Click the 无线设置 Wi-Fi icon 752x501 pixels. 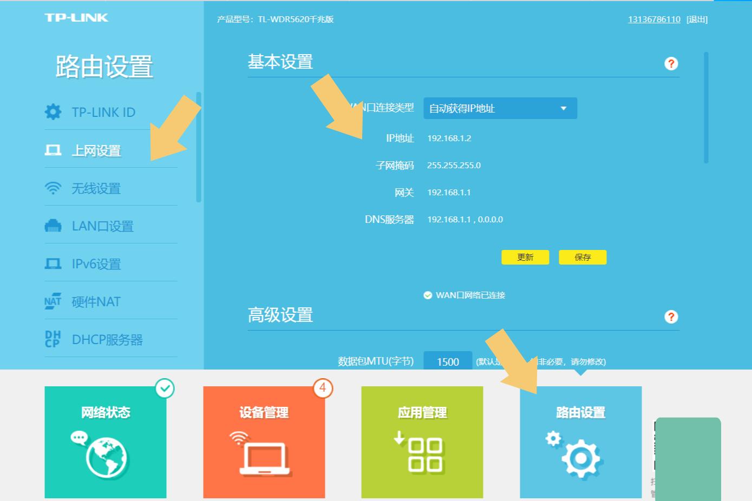(53, 188)
